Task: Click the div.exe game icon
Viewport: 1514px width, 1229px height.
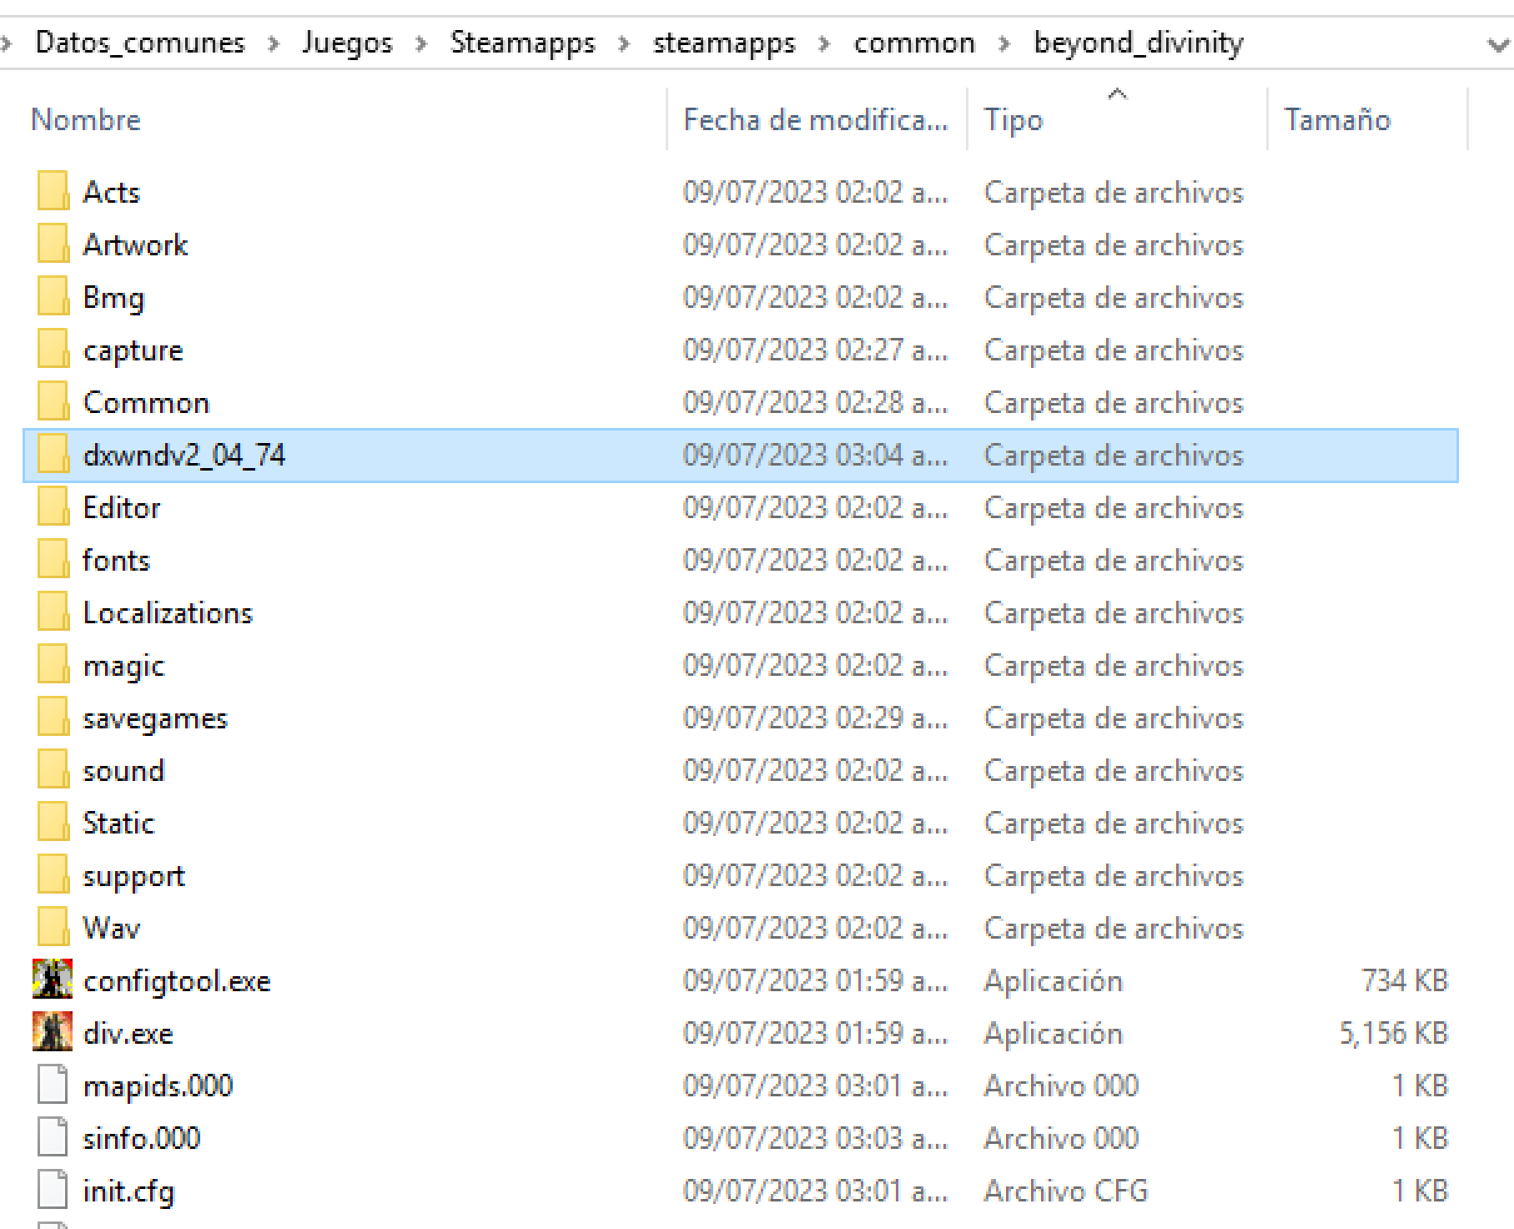Action: pyautogui.click(x=53, y=1031)
